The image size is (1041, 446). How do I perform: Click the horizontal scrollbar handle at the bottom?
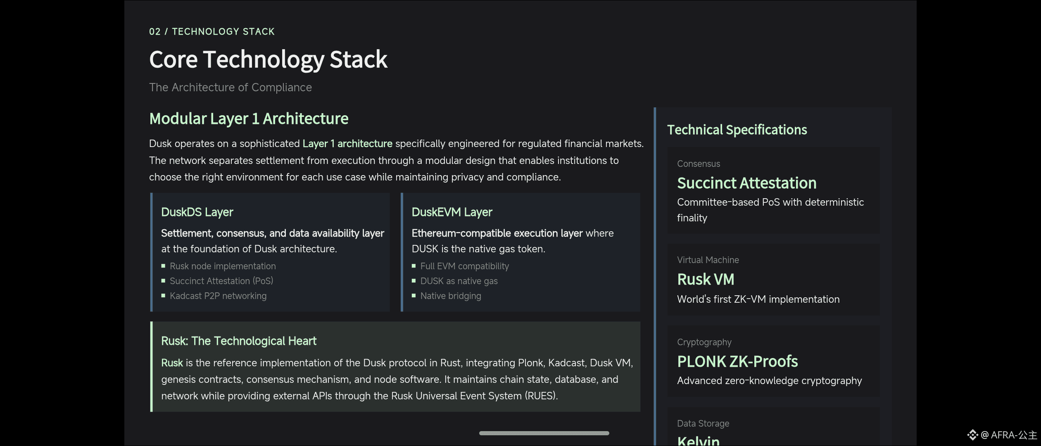pos(544,433)
